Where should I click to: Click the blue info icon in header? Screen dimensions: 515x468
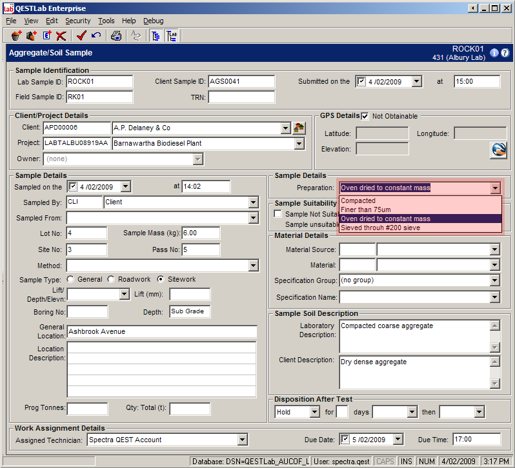click(494, 53)
